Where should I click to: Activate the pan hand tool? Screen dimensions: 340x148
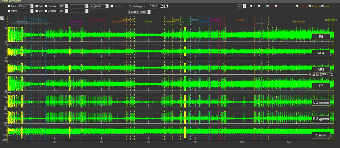321,74
